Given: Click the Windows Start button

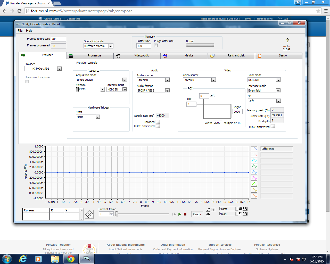Looking at the screenshot, I should pyautogui.click(x=7, y=259).
